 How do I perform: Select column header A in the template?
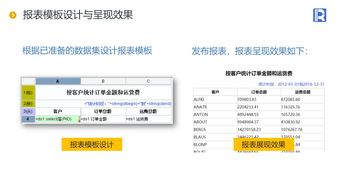pyautogui.click(x=58, y=81)
